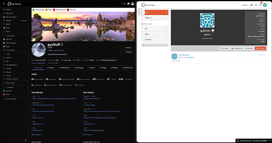Click download archive of my posts button
The image size is (272, 143).
click(155, 45)
